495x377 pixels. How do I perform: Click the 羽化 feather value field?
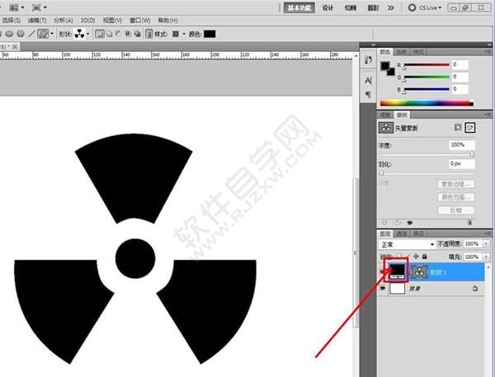click(462, 163)
